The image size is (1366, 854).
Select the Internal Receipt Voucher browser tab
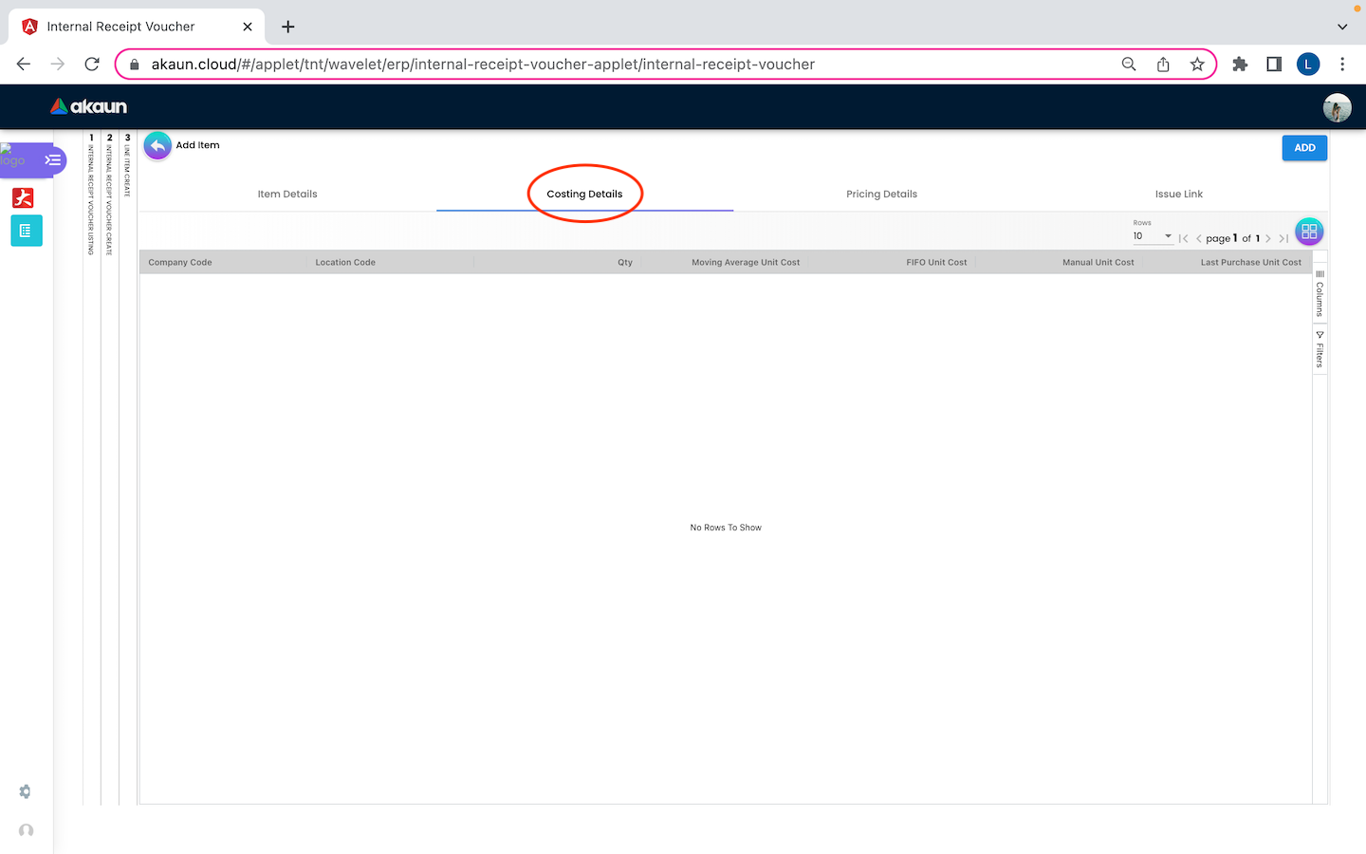click(x=138, y=27)
